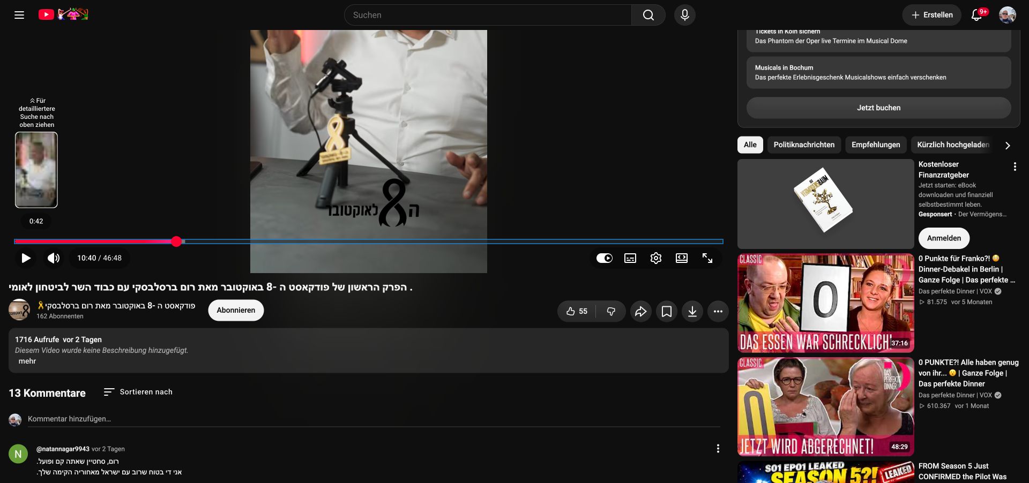Mute the video volume
1029x483 pixels.
[x=53, y=258]
